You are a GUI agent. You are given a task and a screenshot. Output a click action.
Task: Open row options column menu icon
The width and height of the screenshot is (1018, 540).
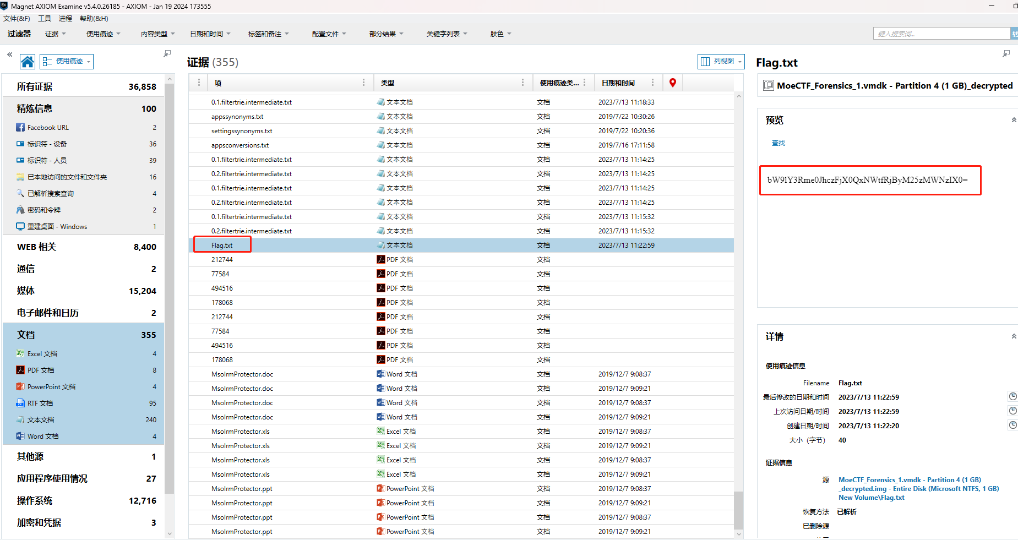199,83
